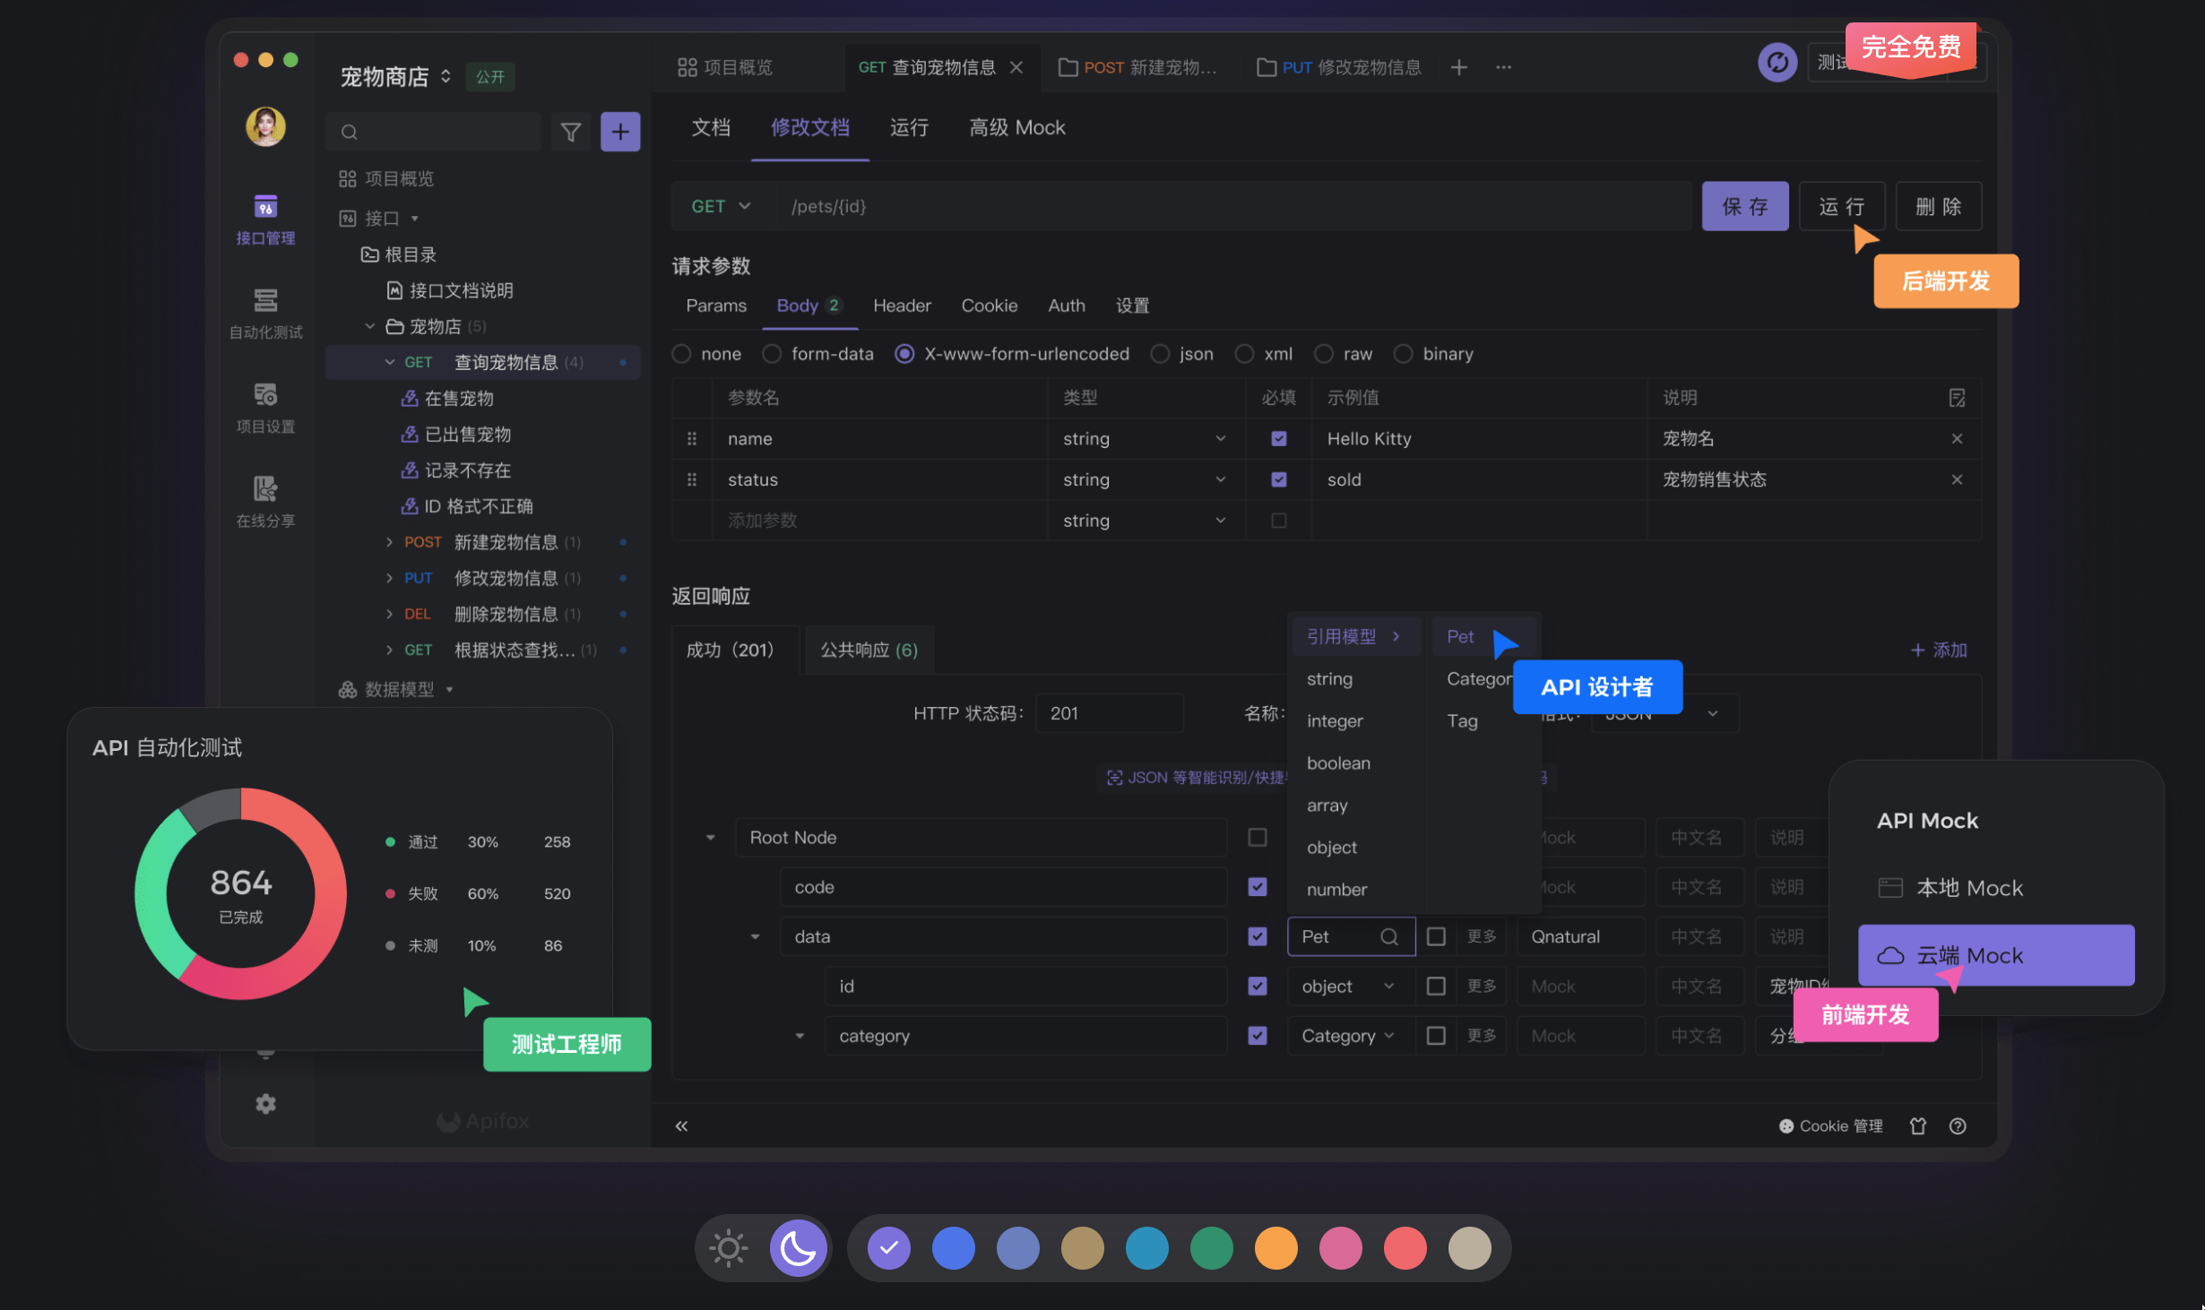Open the 接口管理 sidebar section
Image resolution: width=2205 pixels, height=1310 pixels.
(x=265, y=220)
